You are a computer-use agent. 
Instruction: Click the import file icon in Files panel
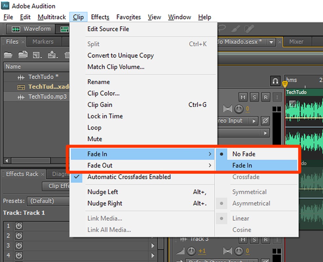[x=23, y=55]
